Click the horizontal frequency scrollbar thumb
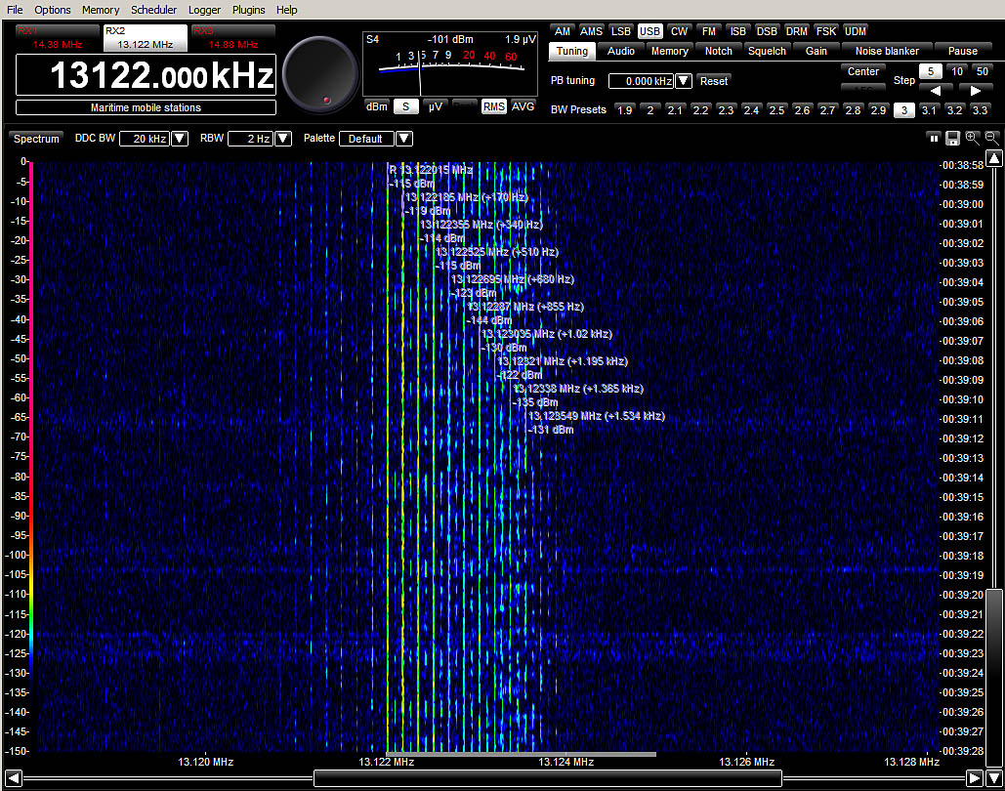 coord(547,778)
